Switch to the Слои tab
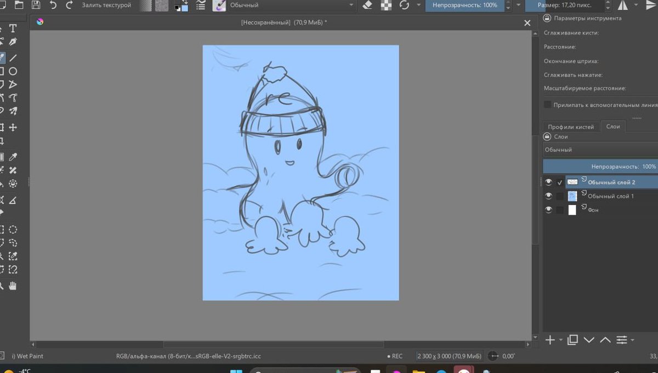Image resolution: width=658 pixels, height=373 pixels. click(613, 127)
